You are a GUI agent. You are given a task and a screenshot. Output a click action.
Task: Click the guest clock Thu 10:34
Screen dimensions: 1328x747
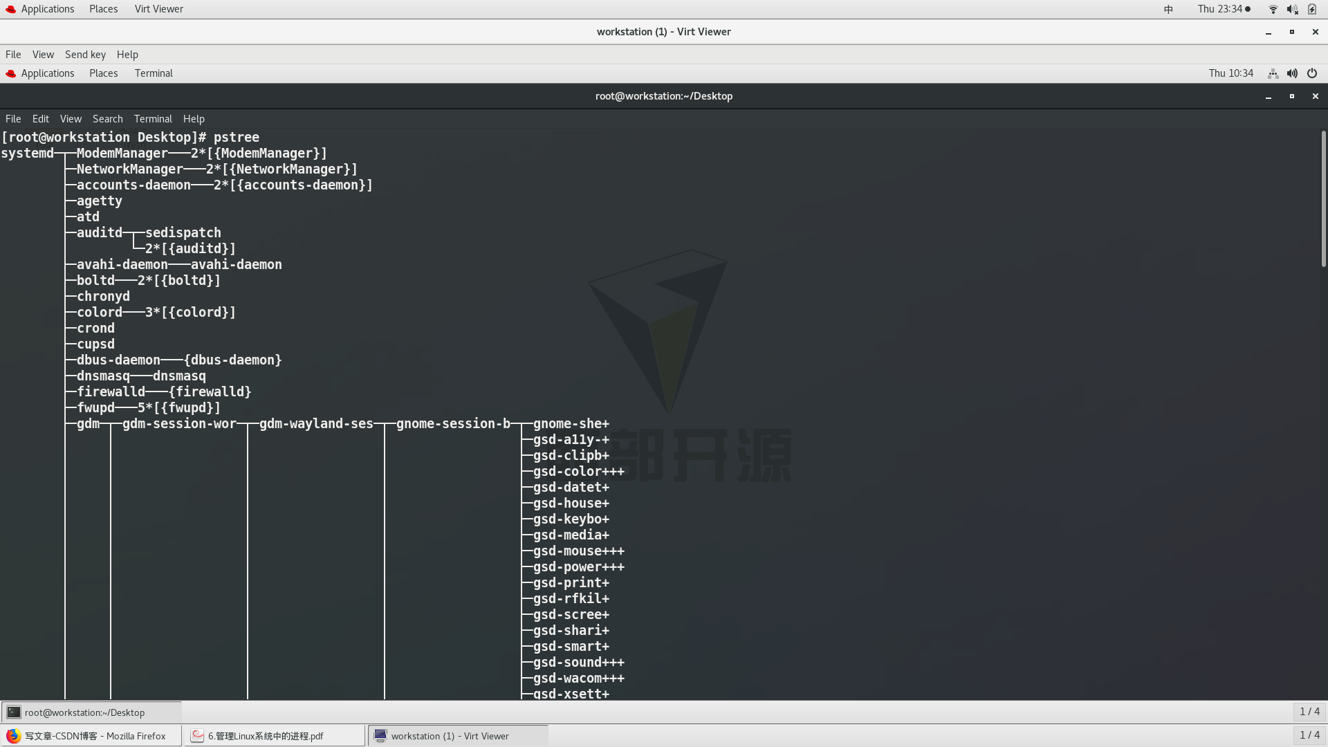tap(1230, 73)
